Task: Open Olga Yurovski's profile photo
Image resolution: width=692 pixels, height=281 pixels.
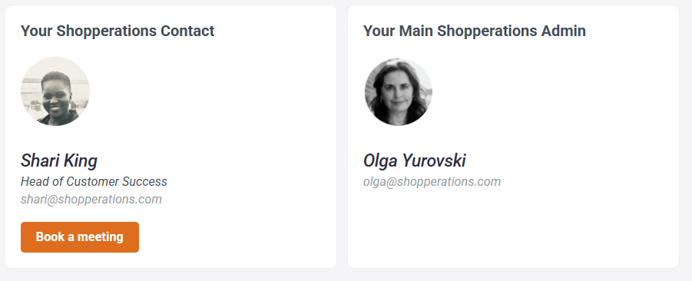Action: coord(398,92)
